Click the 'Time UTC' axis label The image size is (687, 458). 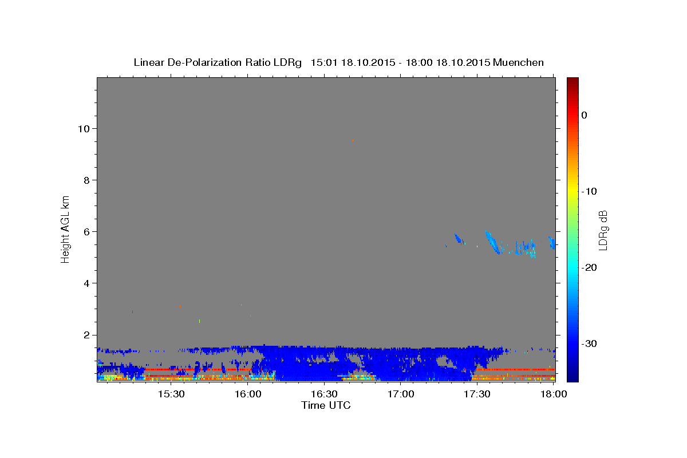326,405
